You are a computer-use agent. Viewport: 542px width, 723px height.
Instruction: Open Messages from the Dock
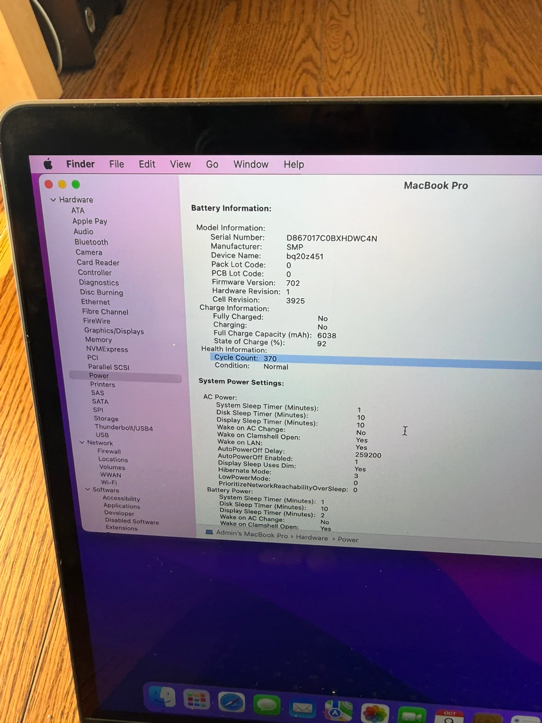pyautogui.click(x=266, y=705)
